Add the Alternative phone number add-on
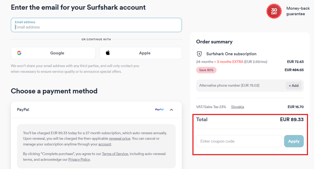 293,86
